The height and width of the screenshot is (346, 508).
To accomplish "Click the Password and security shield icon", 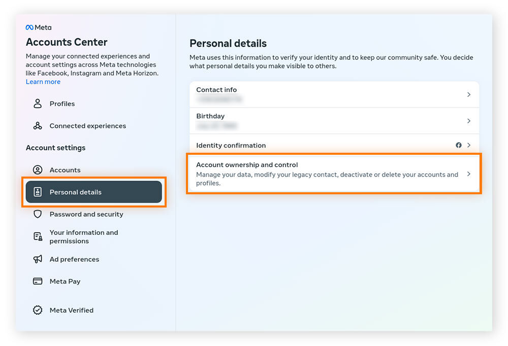I will (x=38, y=214).
